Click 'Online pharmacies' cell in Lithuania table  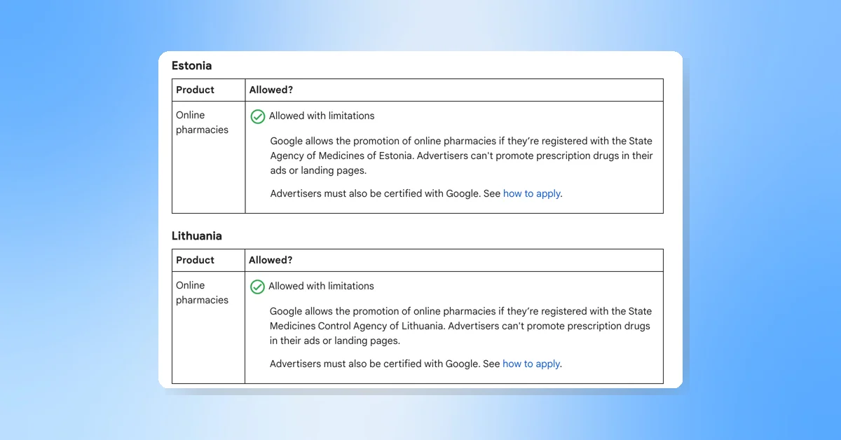click(202, 292)
